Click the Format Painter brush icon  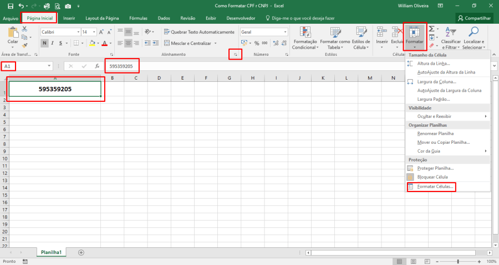[x=24, y=45]
